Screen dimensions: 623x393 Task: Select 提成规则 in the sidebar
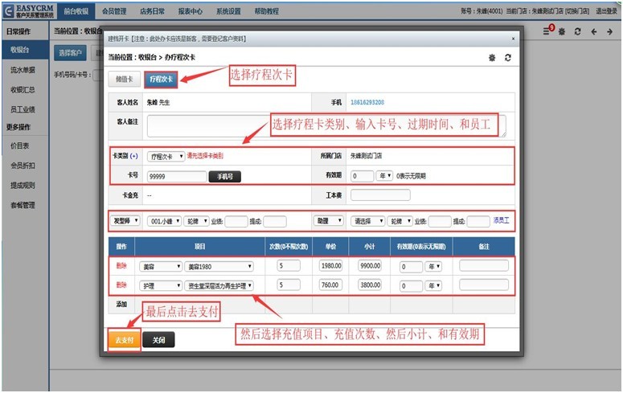click(23, 185)
